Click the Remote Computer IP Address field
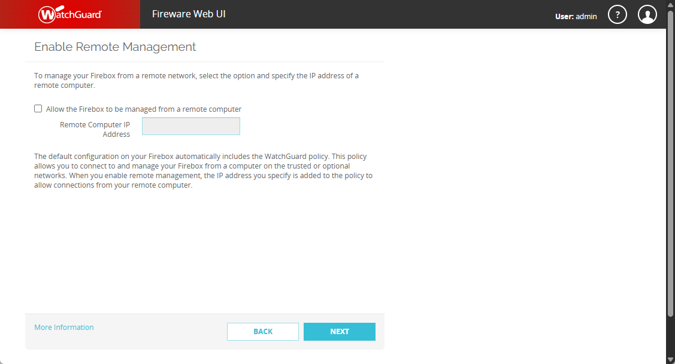The image size is (675, 364). 191,126
